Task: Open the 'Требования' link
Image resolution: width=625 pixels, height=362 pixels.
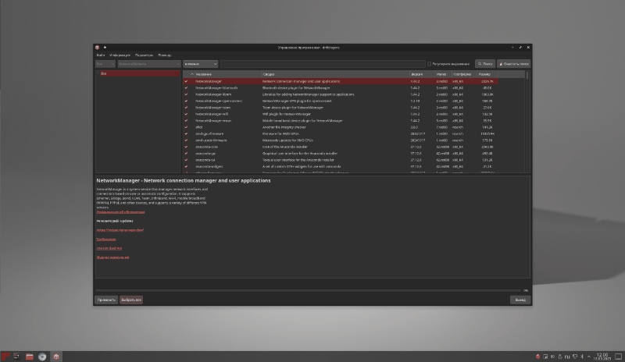Action: [x=106, y=239]
